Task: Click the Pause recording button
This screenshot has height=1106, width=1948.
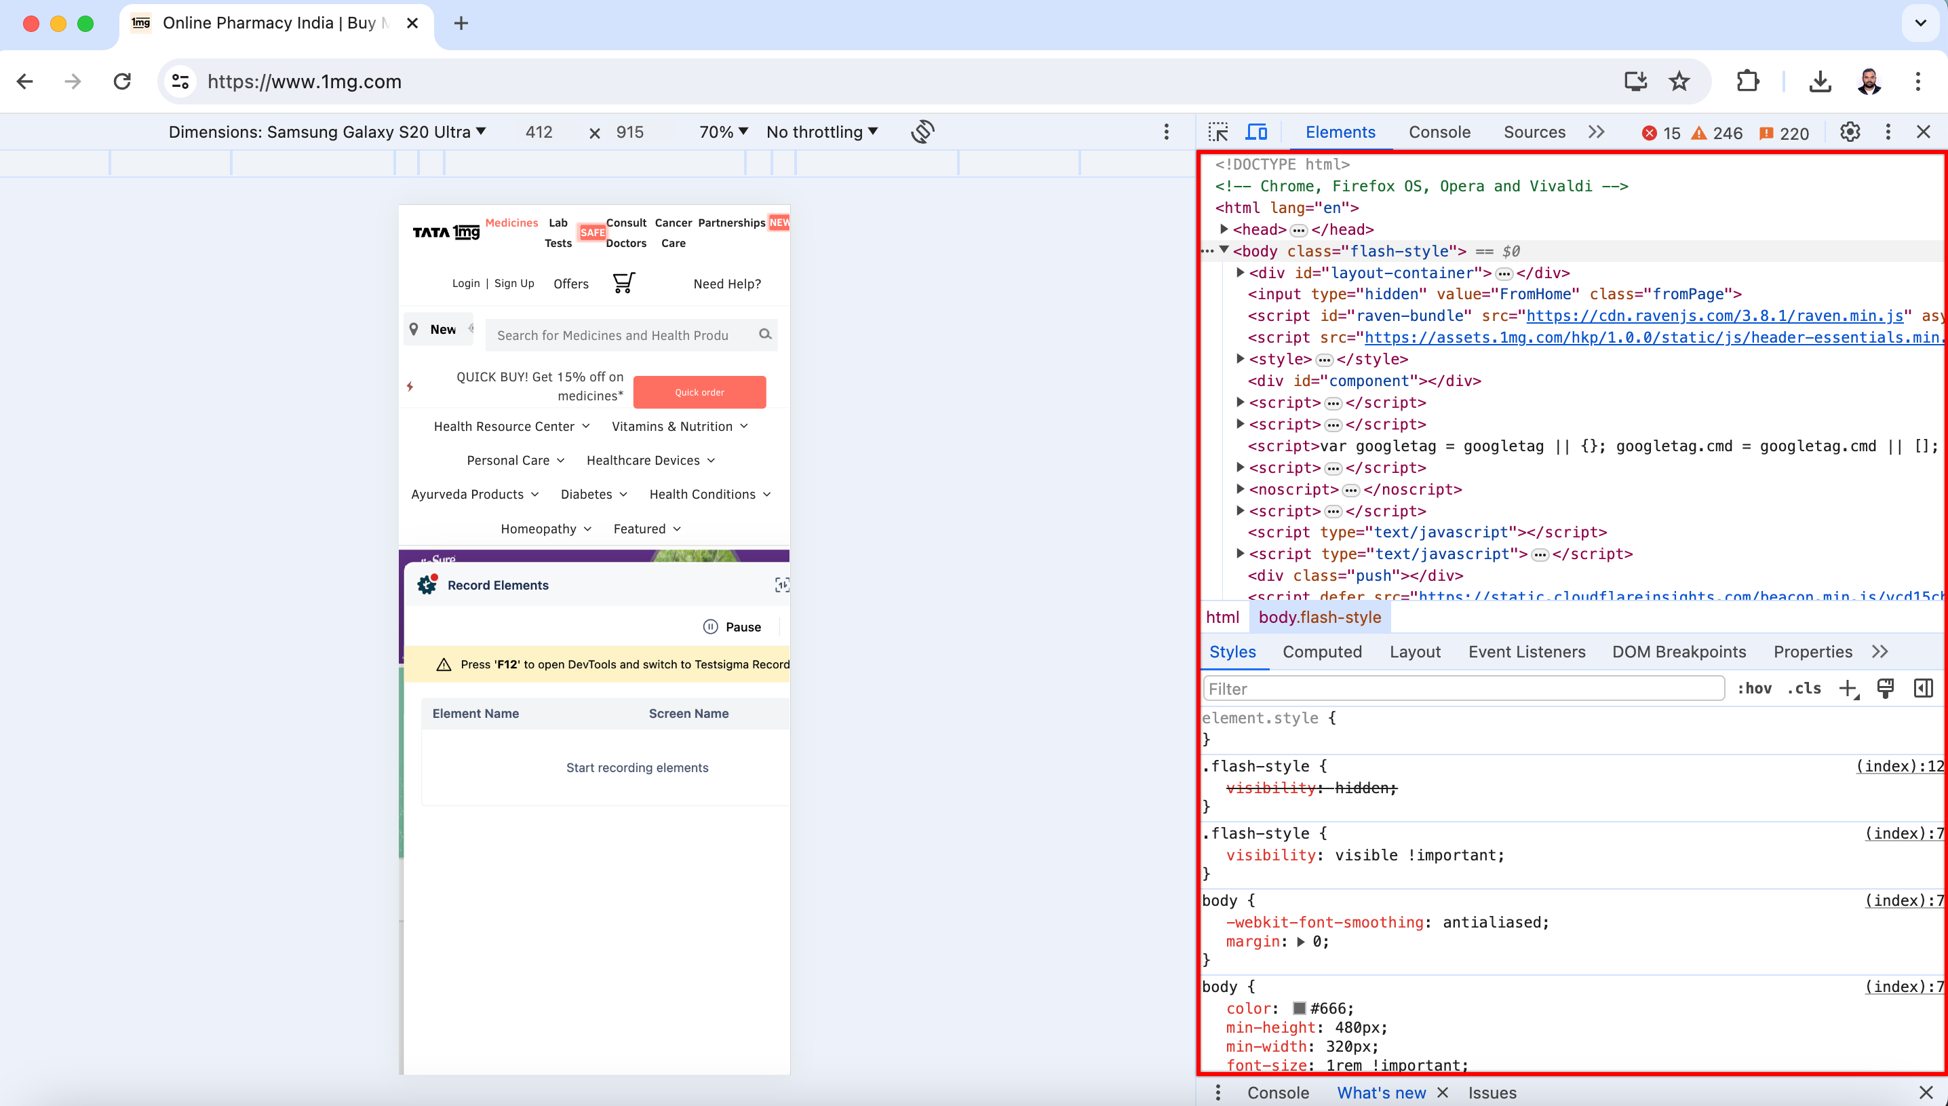Action: (x=732, y=627)
